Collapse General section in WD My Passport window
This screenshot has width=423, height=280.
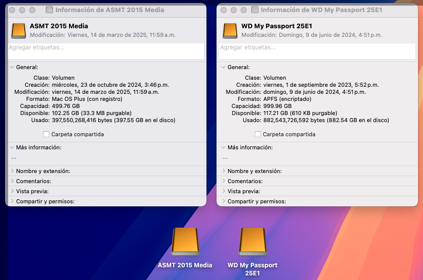pos(224,67)
